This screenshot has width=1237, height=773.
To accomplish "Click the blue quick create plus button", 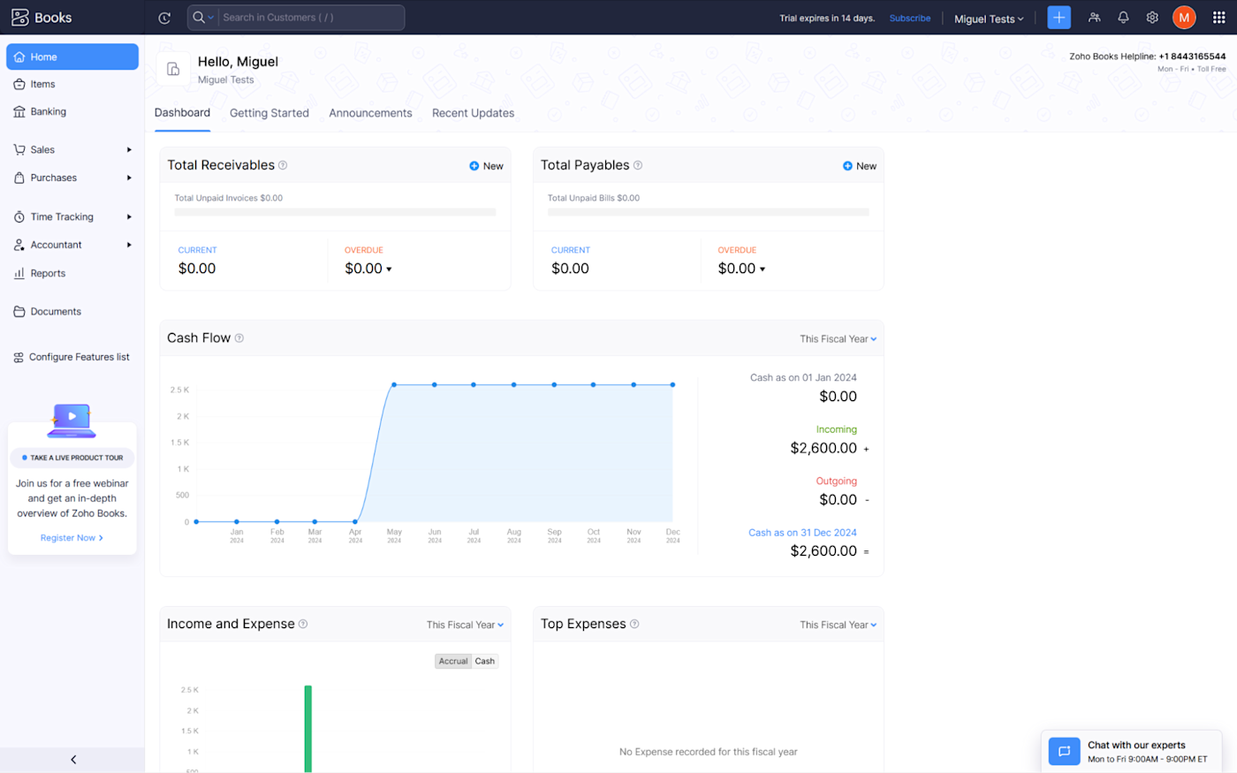I will point(1059,18).
